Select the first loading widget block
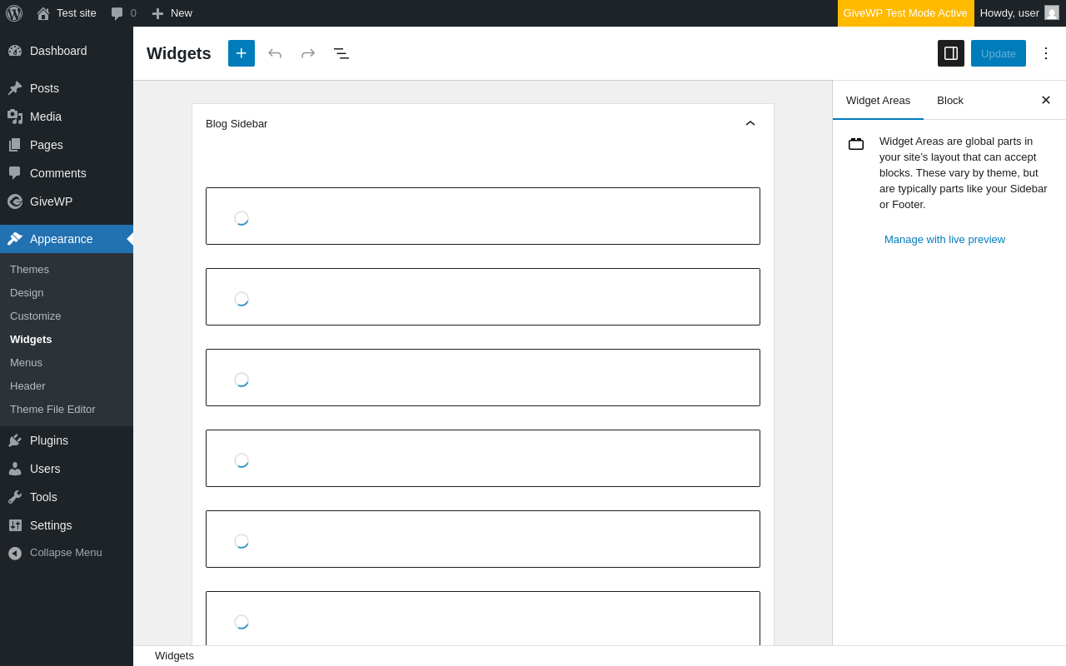Image resolution: width=1066 pixels, height=666 pixels. pos(483,216)
